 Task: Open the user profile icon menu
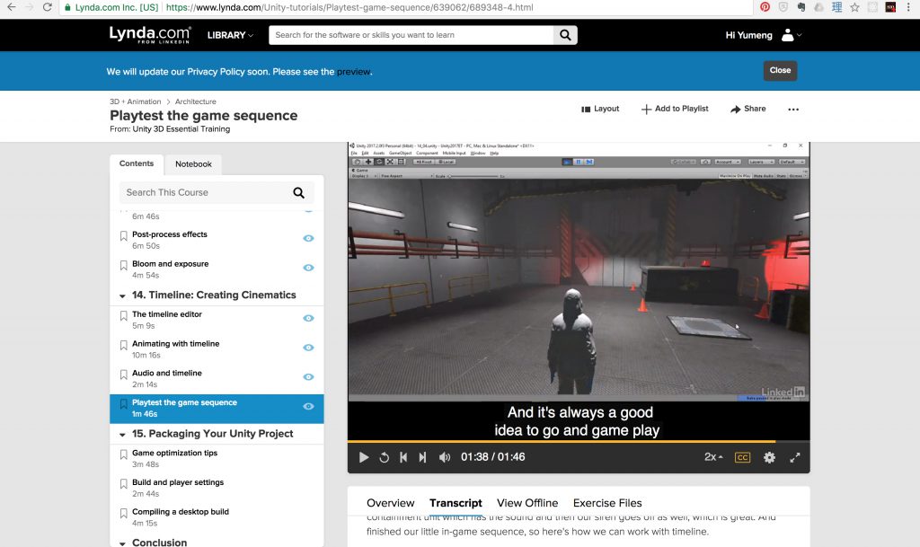pos(787,35)
